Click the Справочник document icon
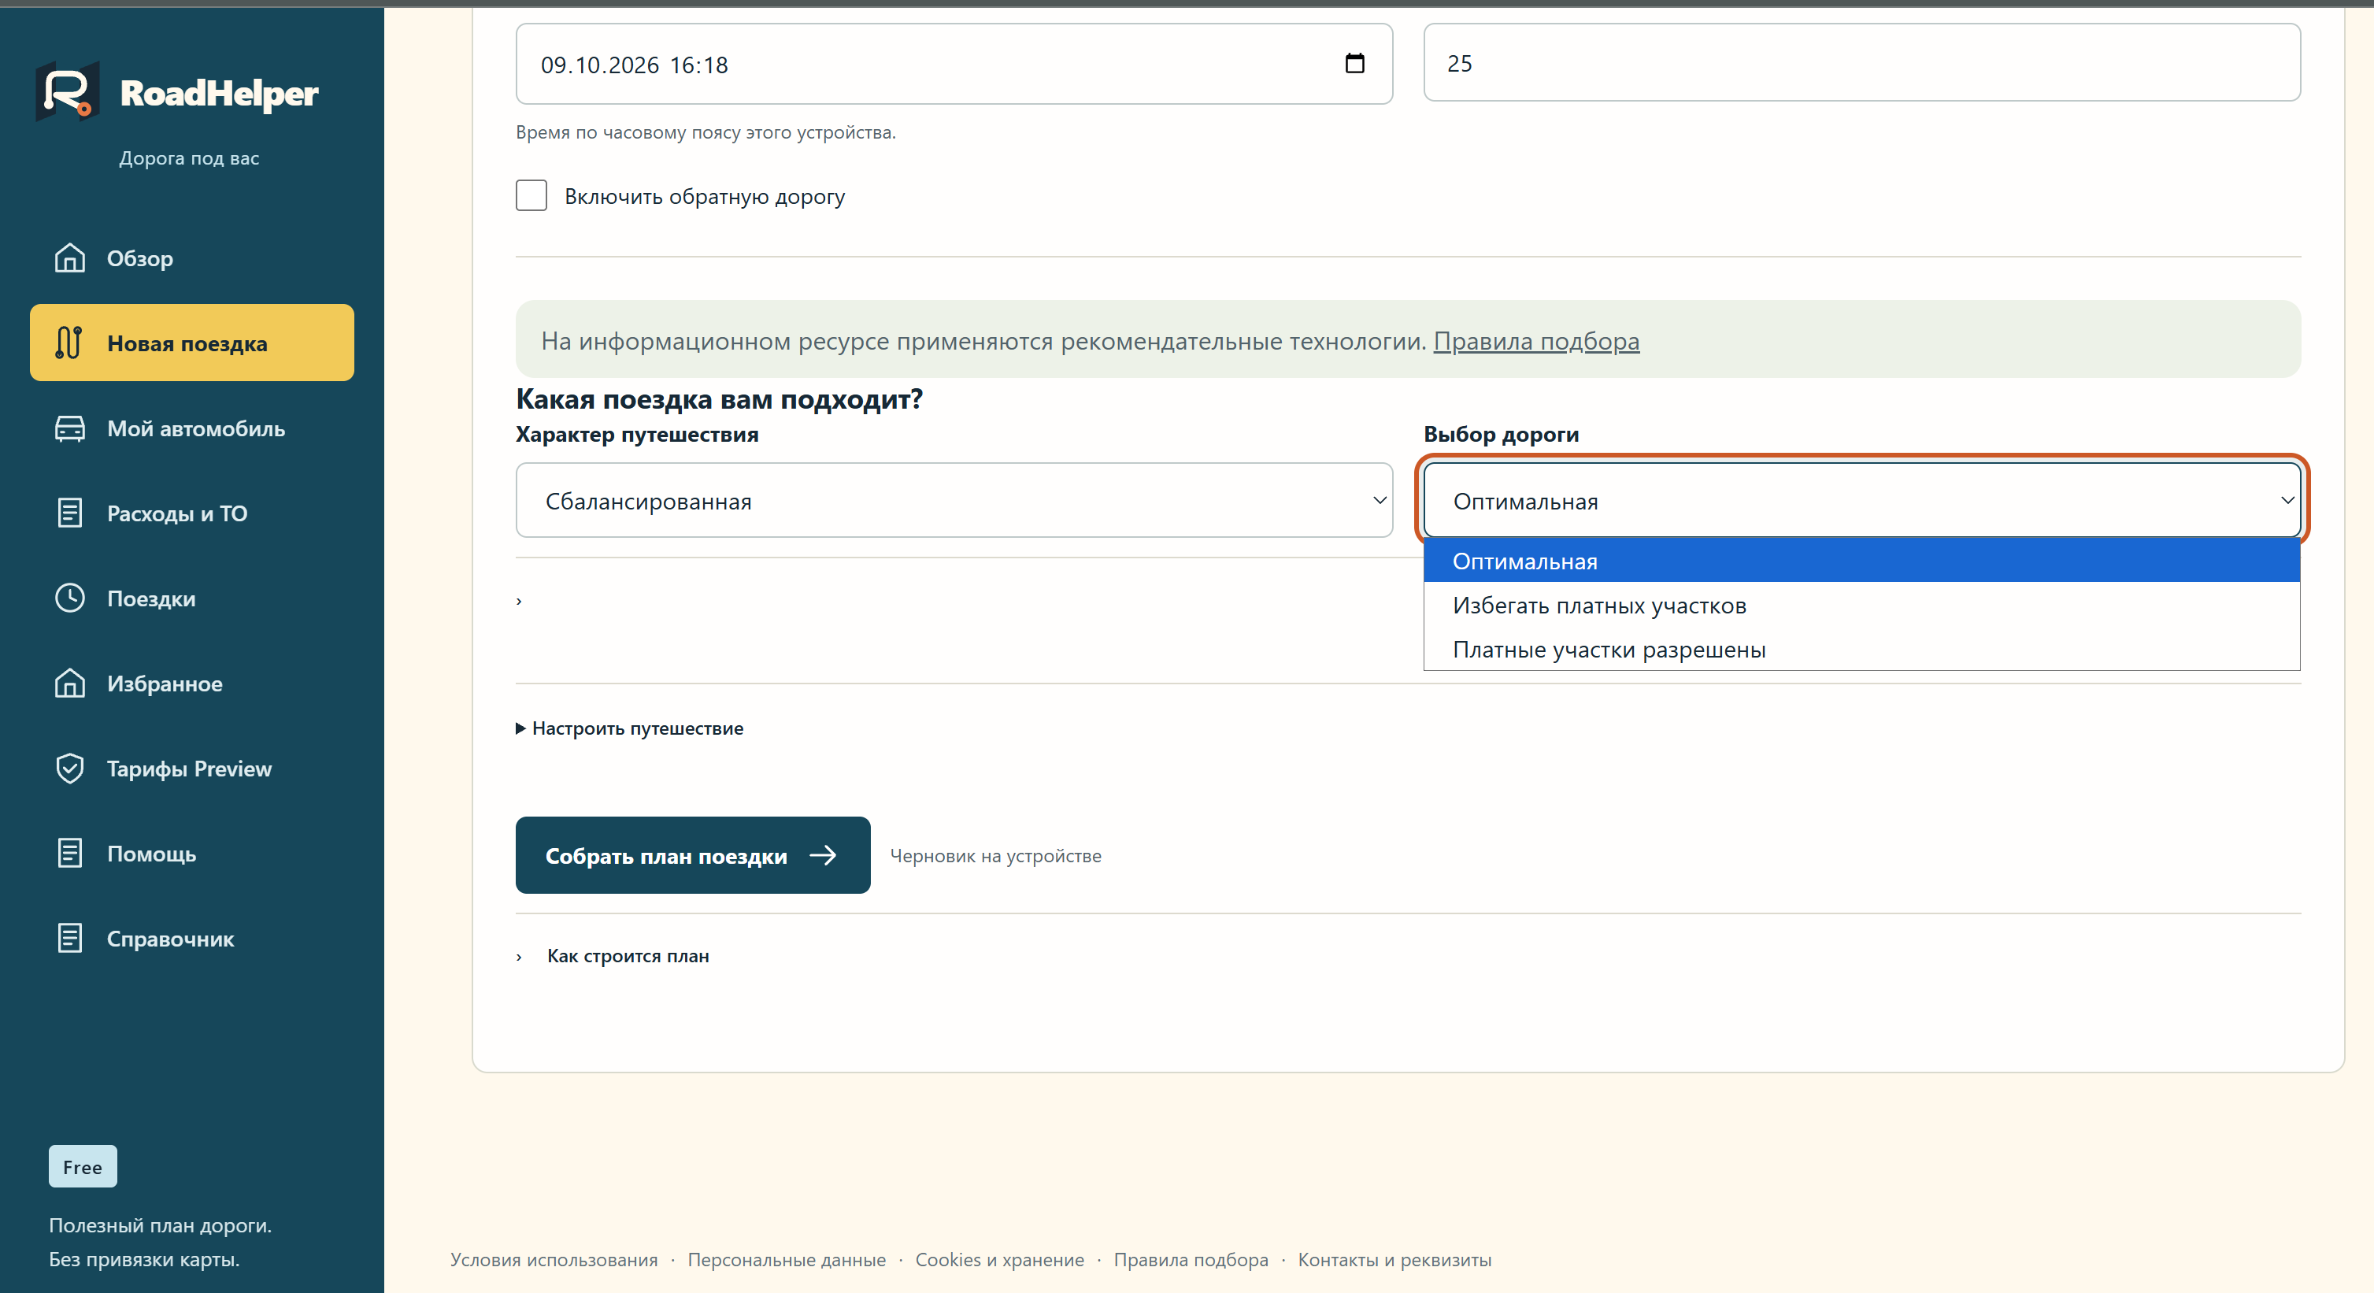This screenshot has width=2374, height=1293. [70, 938]
